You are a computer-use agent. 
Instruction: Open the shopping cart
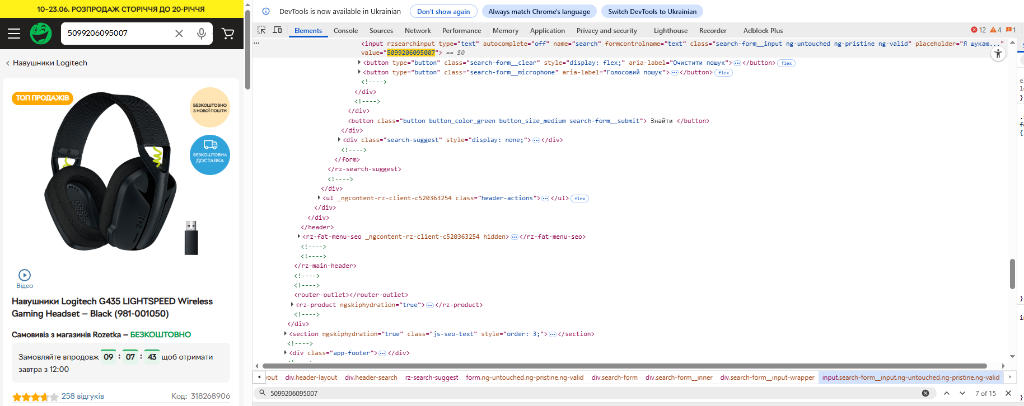(x=228, y=34)
